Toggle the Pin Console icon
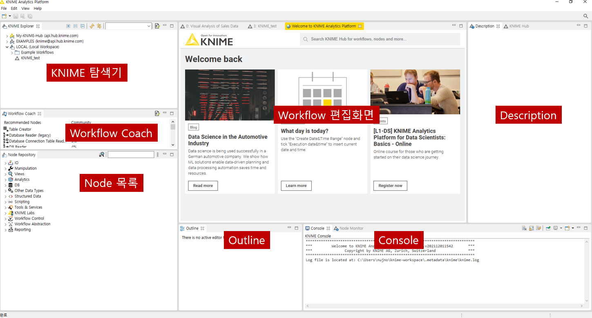Viewport: 592px width, 318px height. 548,228
